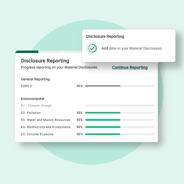Click the Environmental section heading
The height and width of the screenshot is (184, 184).
point(32,99)
